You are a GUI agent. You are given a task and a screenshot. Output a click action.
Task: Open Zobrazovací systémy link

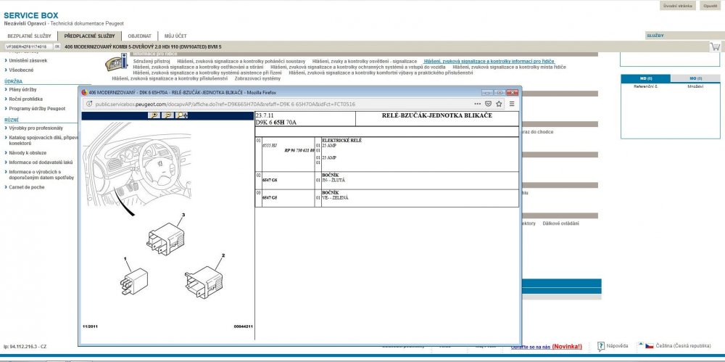(x=257, y=78)
